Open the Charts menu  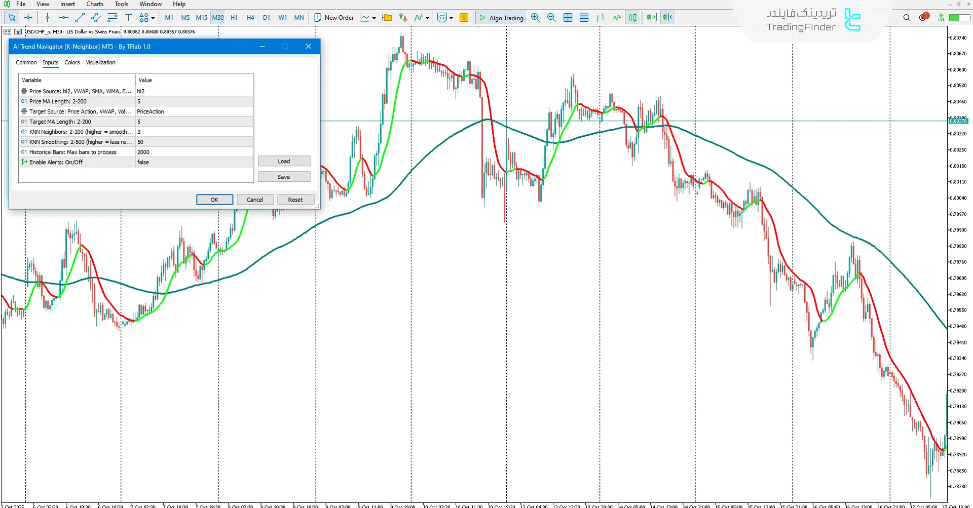coord(95,4)
